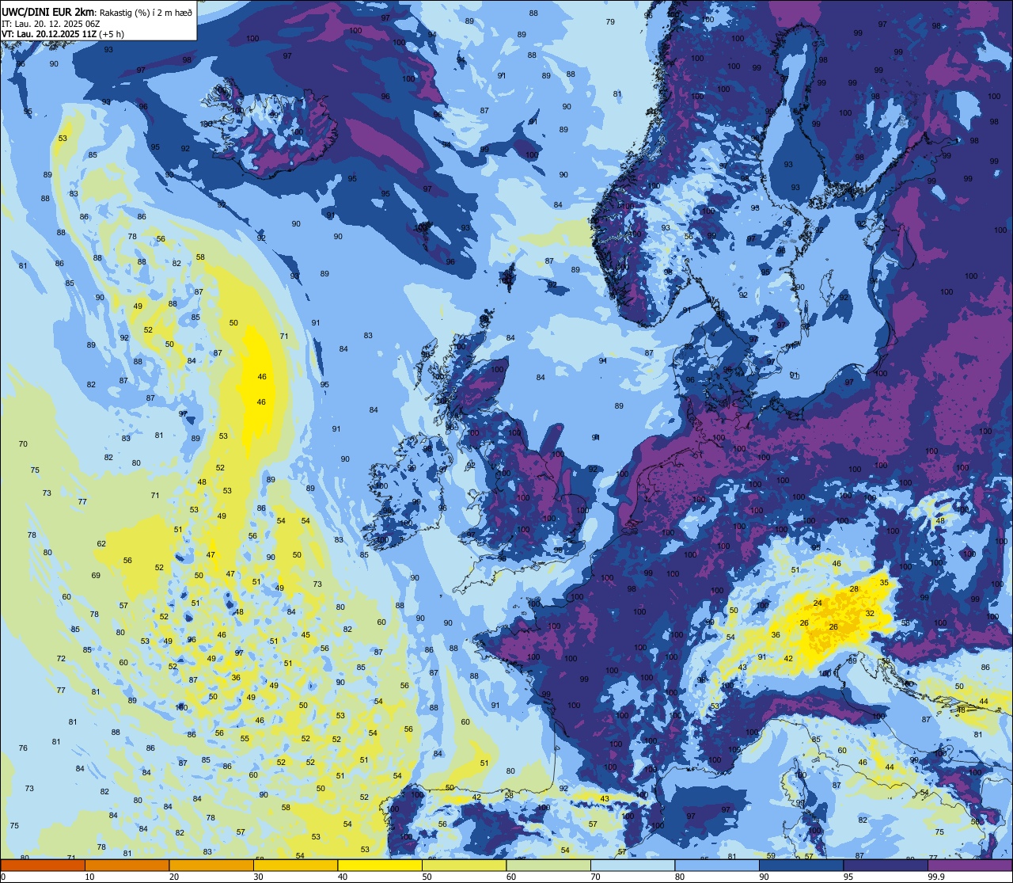Click the humidity value '24' in the orange area
This screenshot has height=883, width=1013.
coord(818,603)
